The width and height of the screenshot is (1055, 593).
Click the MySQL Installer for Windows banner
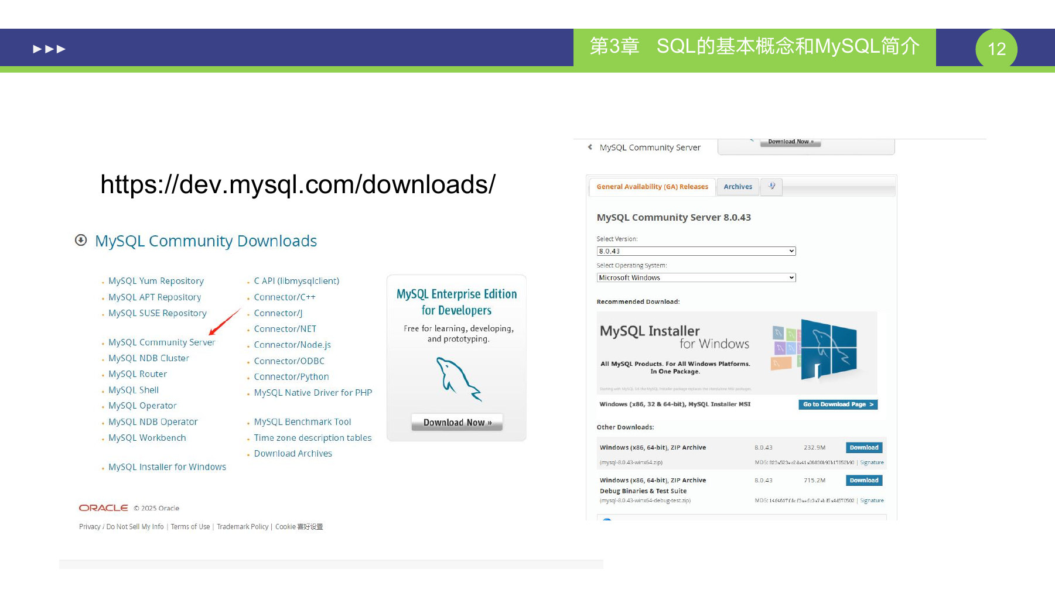(x=736, y=353)
